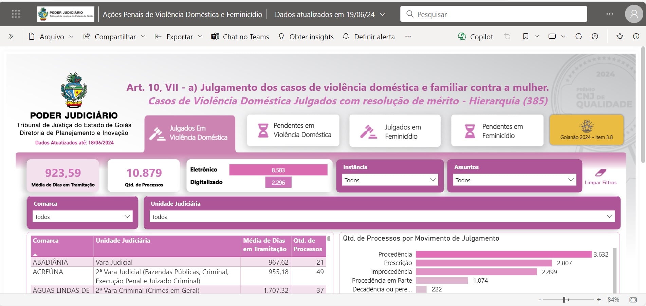The height and width of the screenshot is (306, 646).
Task: Switch to Pendentes em Feminicídio tab
Action: click(x=497, y=130)
